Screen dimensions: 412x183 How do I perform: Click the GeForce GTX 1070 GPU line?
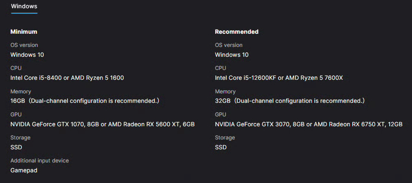103,124
